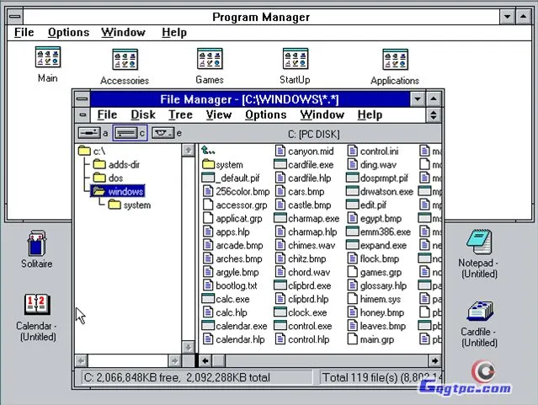Select the dos folder in tree
The image size is (538, 405).
point(115,178)
